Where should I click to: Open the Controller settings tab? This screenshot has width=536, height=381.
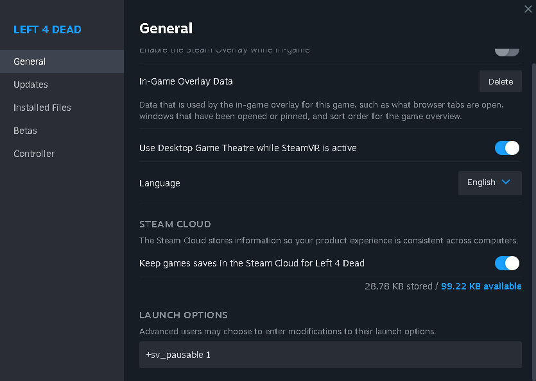point(34,154)
